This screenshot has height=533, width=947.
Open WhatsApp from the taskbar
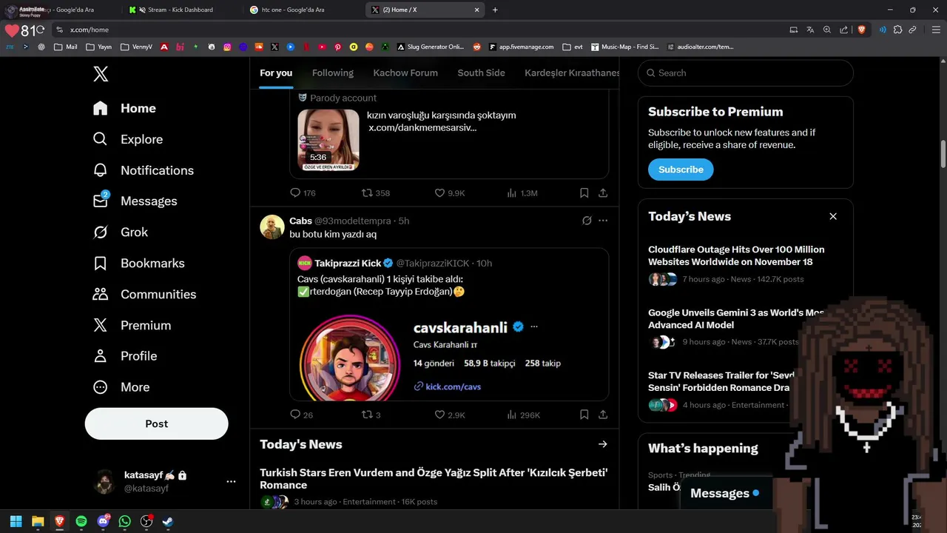125,521
